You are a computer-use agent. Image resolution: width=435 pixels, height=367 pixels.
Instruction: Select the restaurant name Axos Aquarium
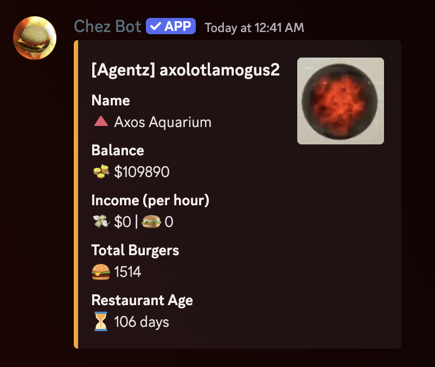click(162, 122)
